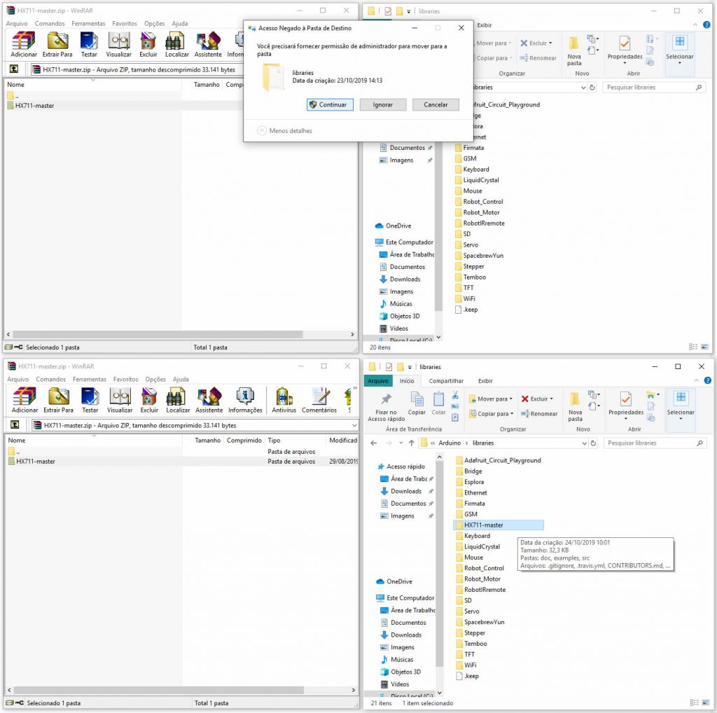This screenshot has height=713, width=717.
Task: Collapse the ribbon using the chevron beside the help icon
Action: pos(696,380)
